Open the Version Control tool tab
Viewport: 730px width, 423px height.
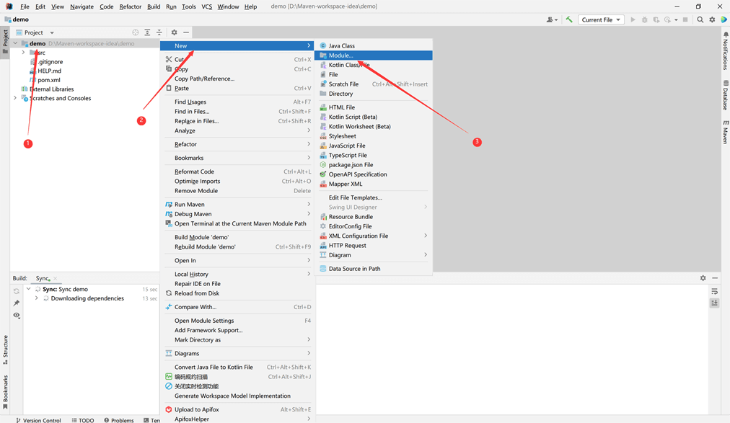click(x=38, y=420)
